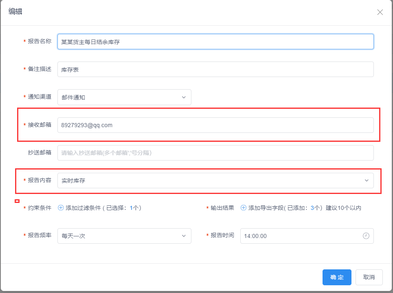Click the 抄送邮箱 input field
Image resolution: width=393 pixels, height=293 pixels.
pyautogui.click(x=215, y=153)
